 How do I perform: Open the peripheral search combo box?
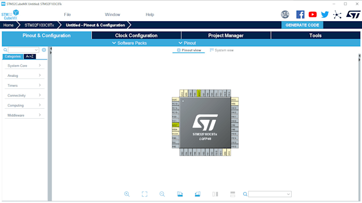23,50
